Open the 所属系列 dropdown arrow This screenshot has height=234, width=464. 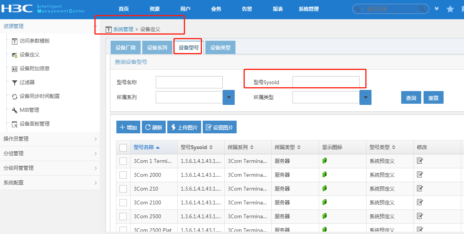(x=229, y=97)
